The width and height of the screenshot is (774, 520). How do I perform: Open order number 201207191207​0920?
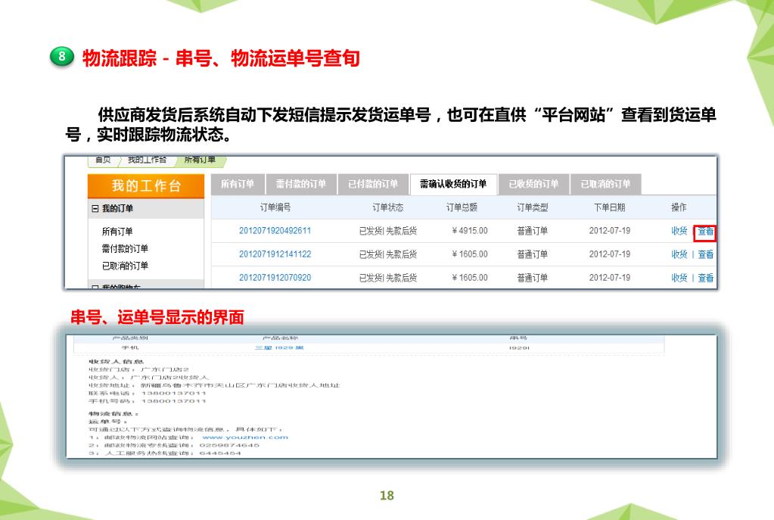pos(275,278)
